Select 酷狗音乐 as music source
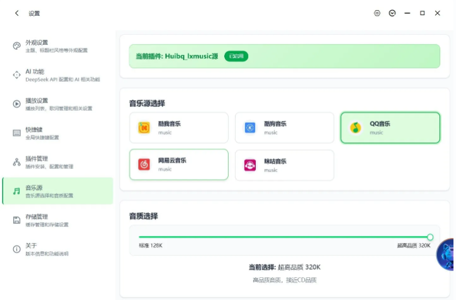456x300 pixels. [284, 128]
